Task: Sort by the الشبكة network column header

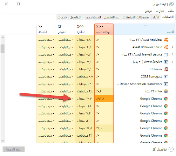Action: click(46, 29)
